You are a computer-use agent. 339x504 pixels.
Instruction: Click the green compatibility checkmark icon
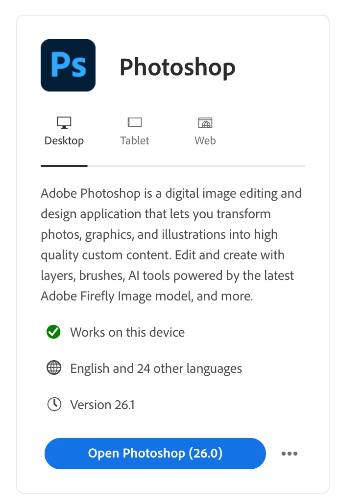53,332
